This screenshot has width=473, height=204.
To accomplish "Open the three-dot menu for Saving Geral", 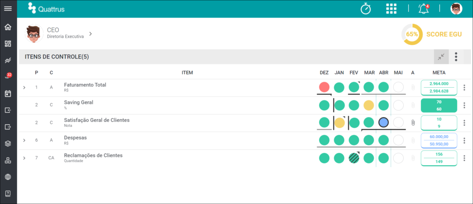I will tap(464, 105).
